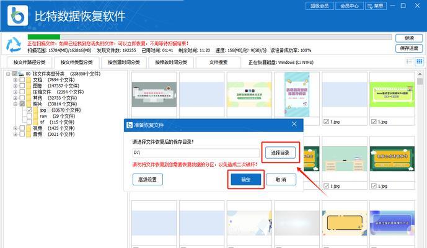Open the 按文件路径分类 tab

(x=29, y=63)
